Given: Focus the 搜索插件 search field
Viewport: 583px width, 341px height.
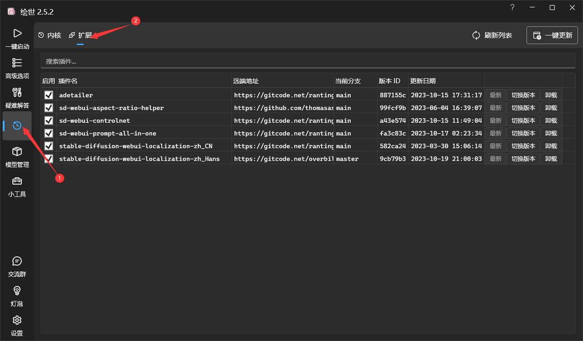Looking at the screenshot, I should click(x=308, y=61).
